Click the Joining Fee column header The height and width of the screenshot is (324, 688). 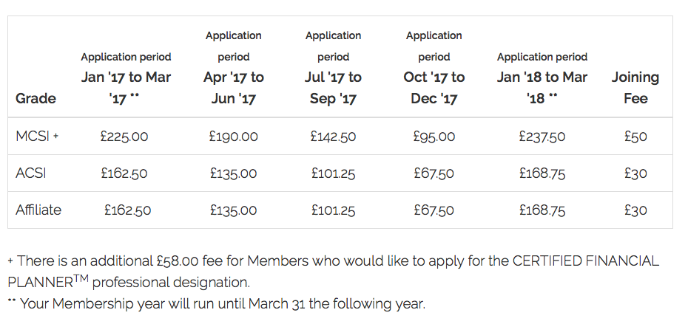point(635,88)
